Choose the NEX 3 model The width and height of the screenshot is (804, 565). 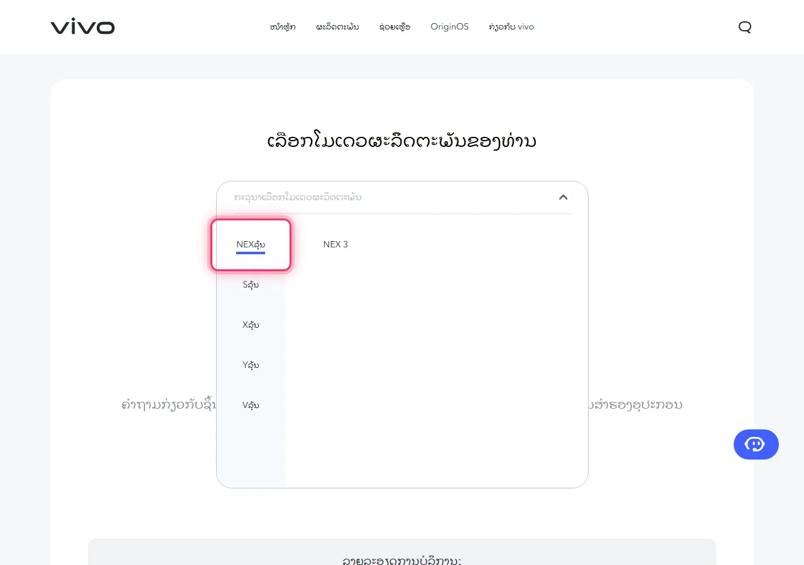point(335,244)
